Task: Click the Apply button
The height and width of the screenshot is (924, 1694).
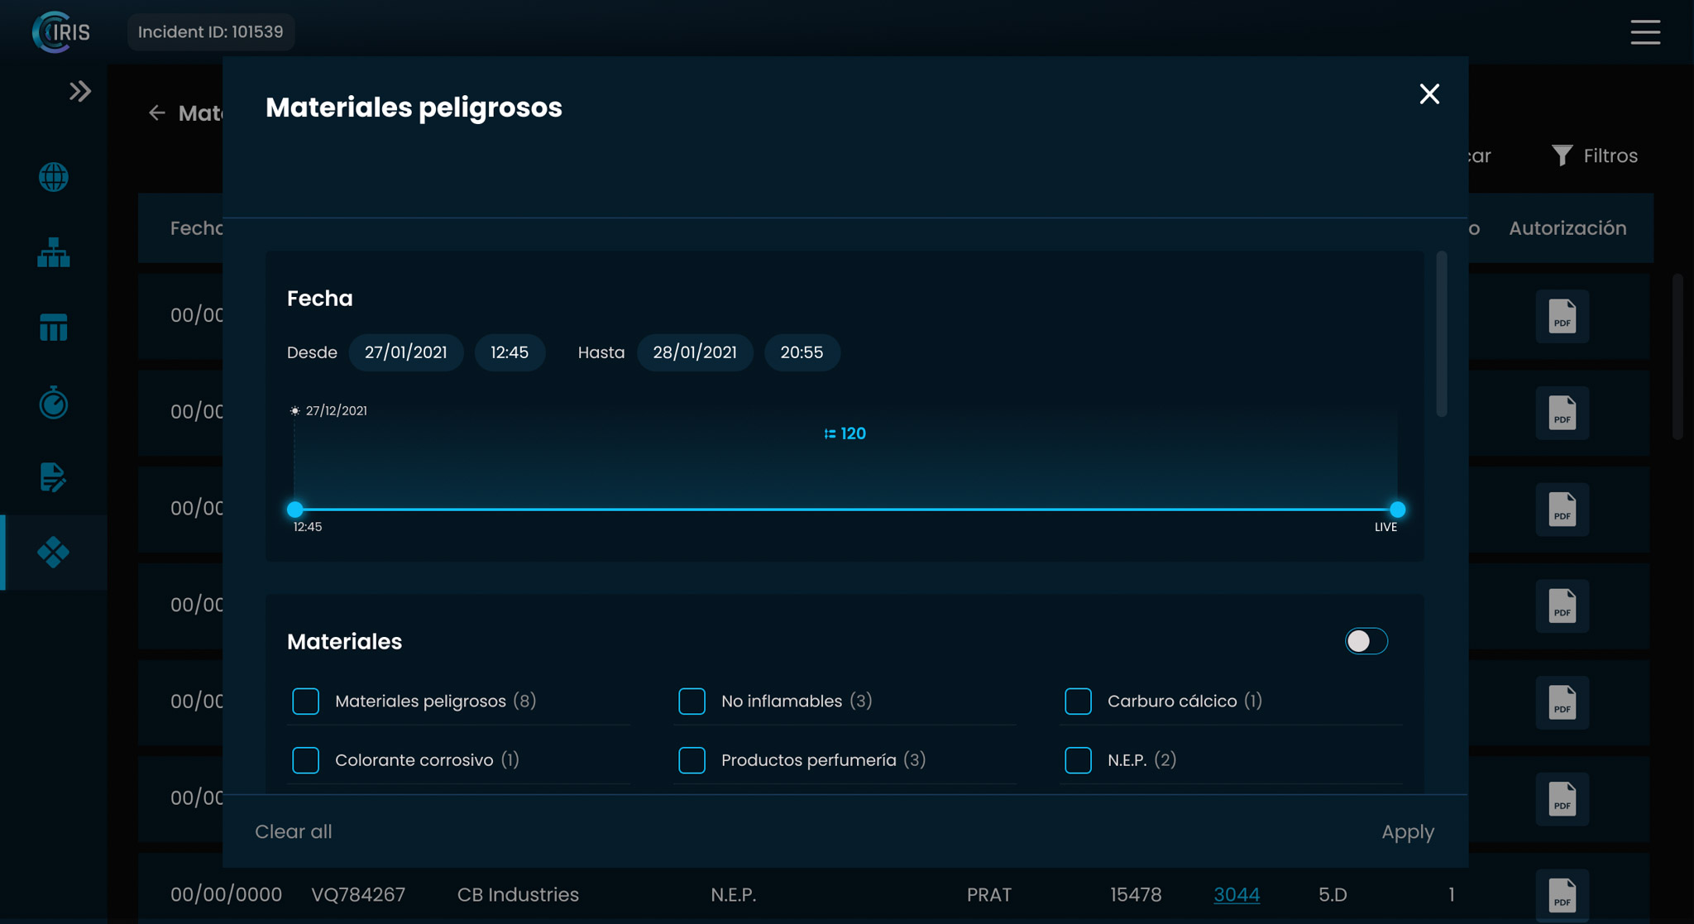Action: (1407, 832)
